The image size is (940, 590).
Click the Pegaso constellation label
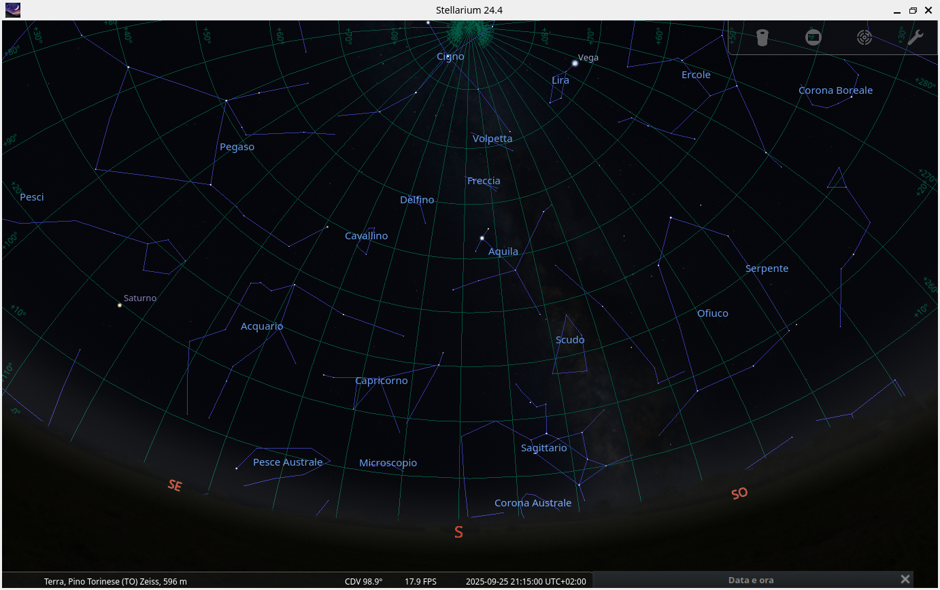click(x=237, y=147)
